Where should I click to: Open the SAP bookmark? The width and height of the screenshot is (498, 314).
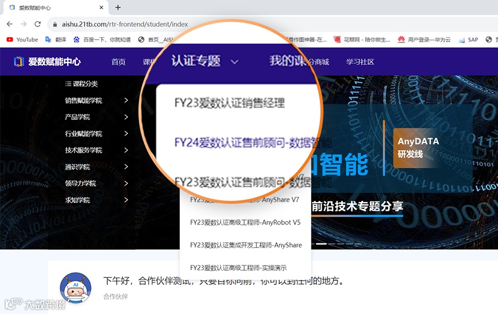click(468, 40)
